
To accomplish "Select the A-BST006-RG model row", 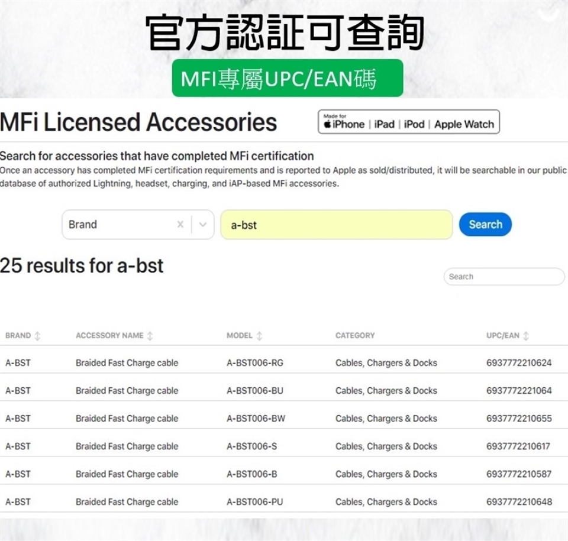I will coord(255,363).
